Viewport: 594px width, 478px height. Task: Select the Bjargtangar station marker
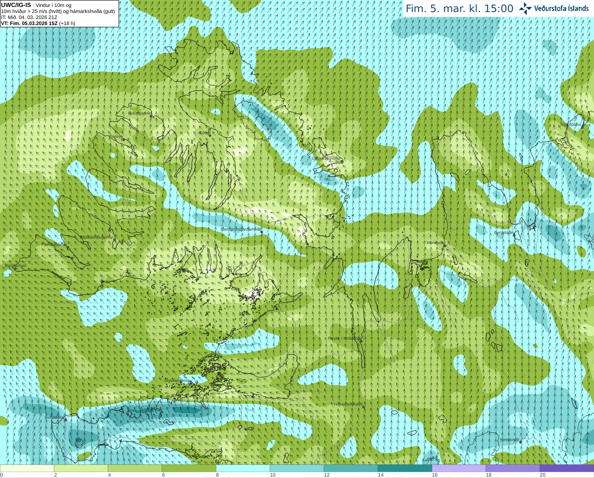[15, 269]
